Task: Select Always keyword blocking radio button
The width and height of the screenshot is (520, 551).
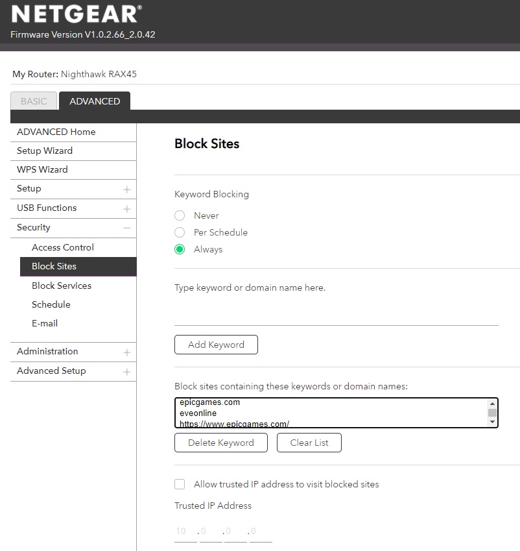Action: coord(180,249)
